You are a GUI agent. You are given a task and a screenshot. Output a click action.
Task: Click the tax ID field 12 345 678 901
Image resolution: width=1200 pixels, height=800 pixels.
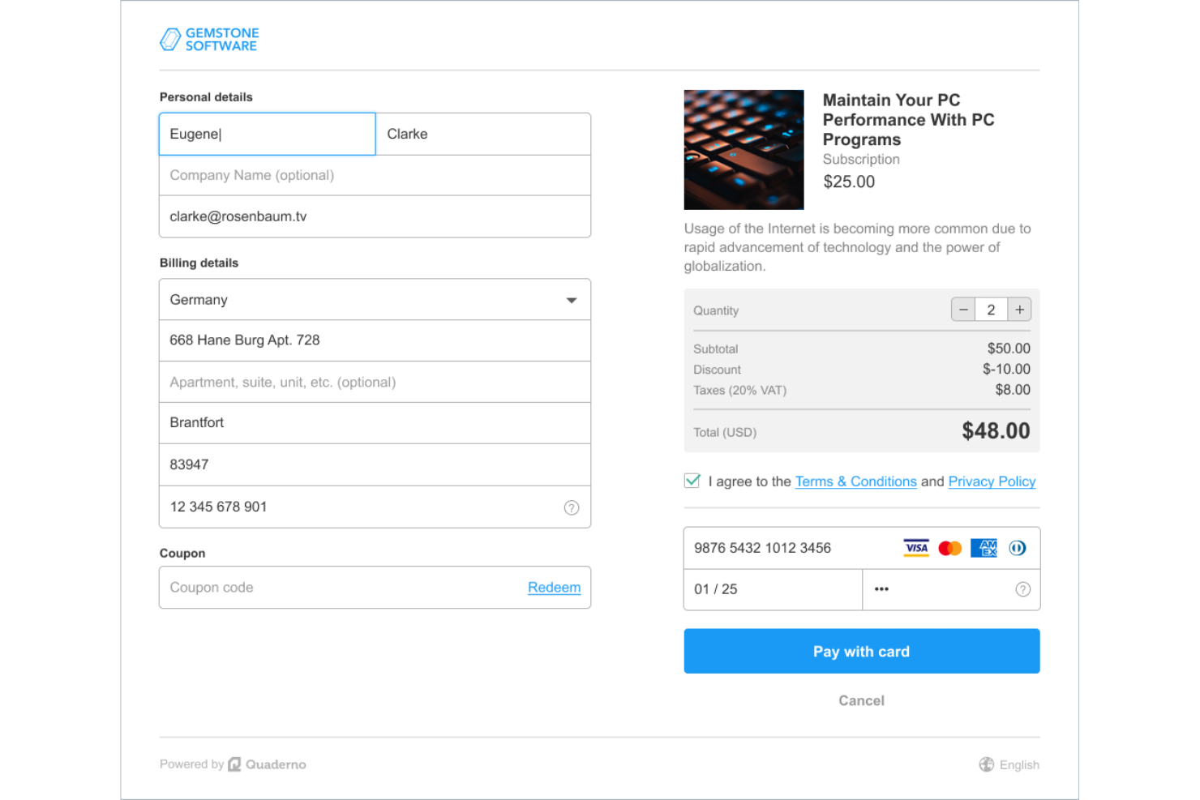pos(375,507)
